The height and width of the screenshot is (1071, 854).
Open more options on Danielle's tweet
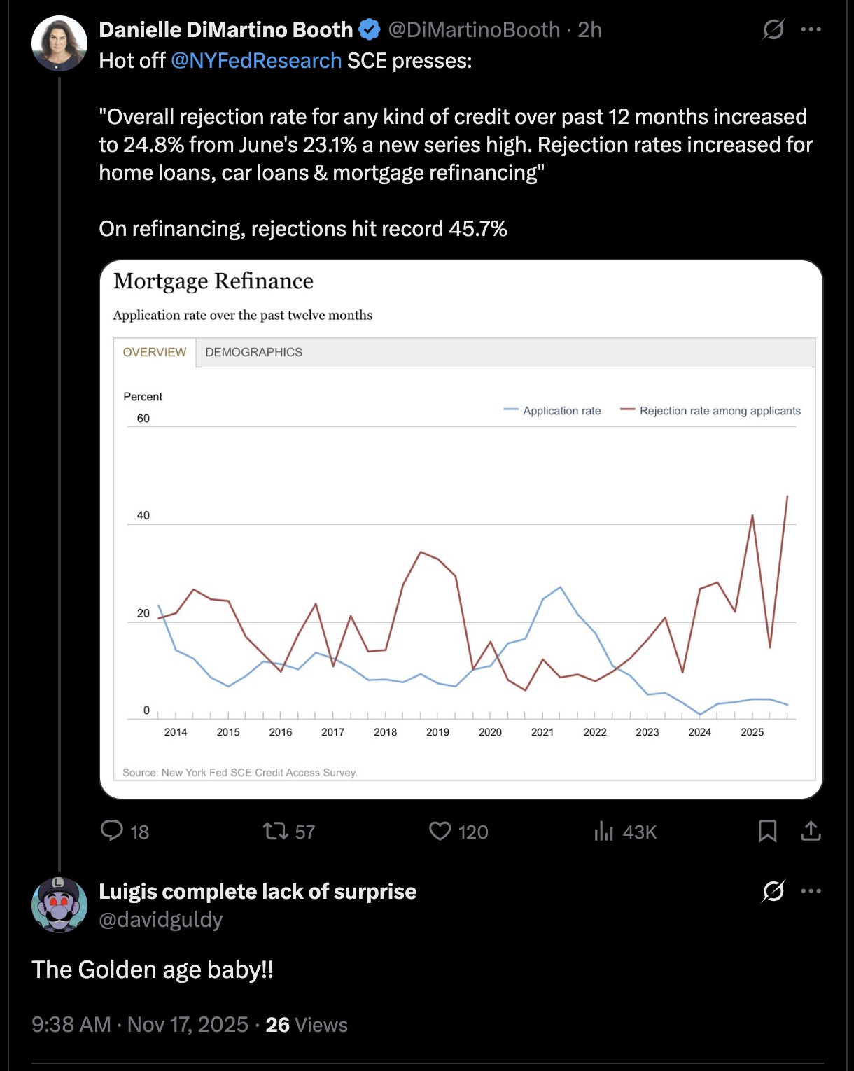811,29
